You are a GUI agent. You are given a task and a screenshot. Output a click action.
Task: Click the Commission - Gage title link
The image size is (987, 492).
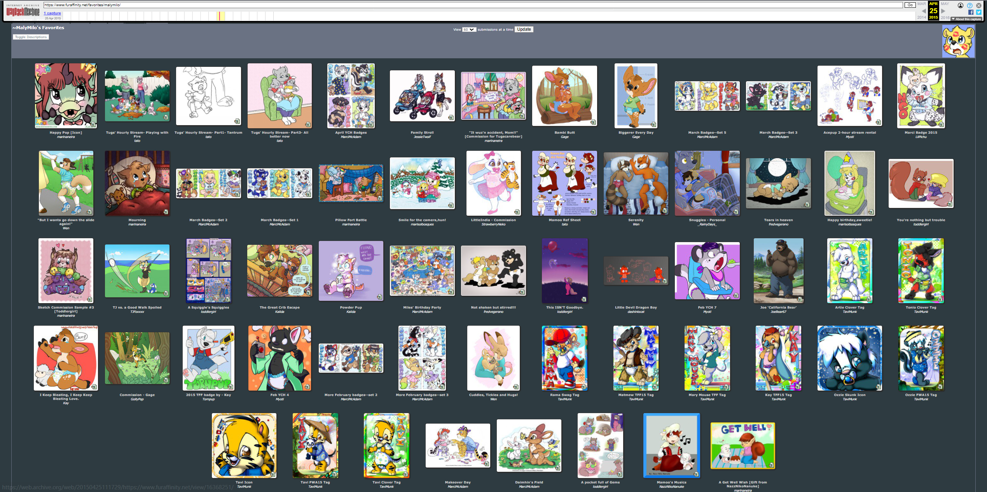point(137,395)
